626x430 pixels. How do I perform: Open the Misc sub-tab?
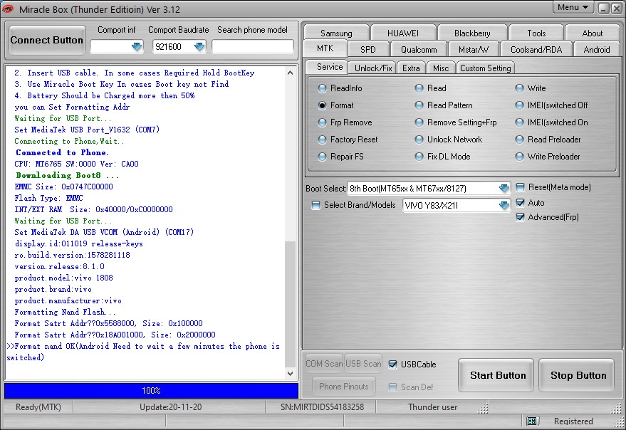(x=441, y=68)
